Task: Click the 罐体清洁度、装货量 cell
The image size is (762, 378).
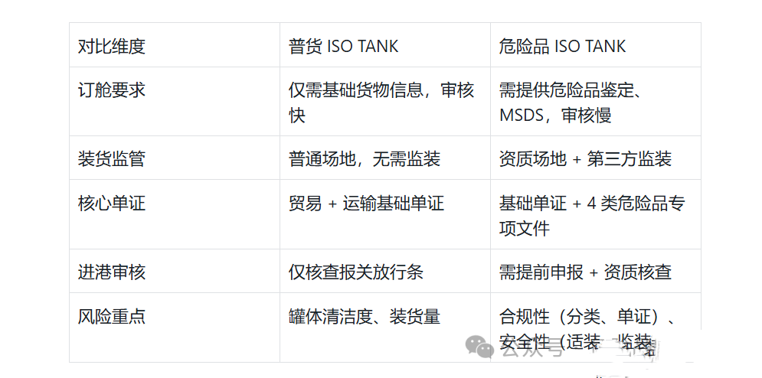Action: click(x=365, y=316)
